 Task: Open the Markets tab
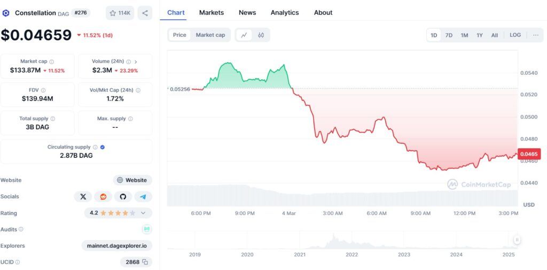tap(212, 13)
